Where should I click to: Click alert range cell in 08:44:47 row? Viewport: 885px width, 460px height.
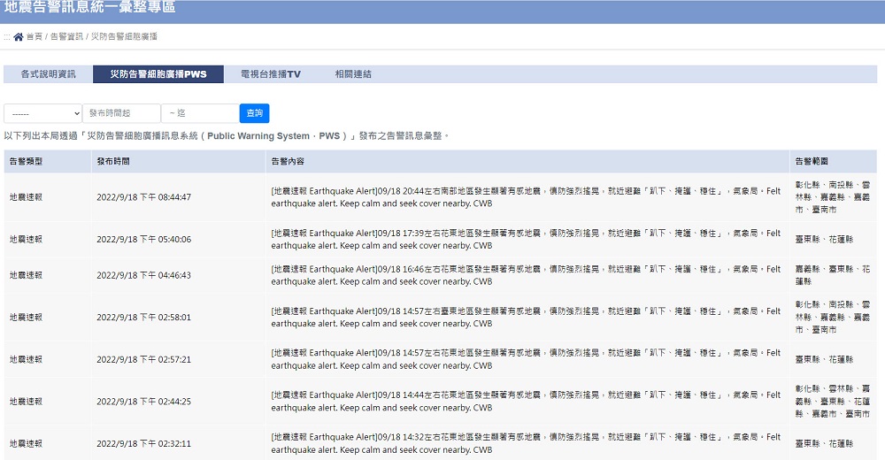(833, 197)
